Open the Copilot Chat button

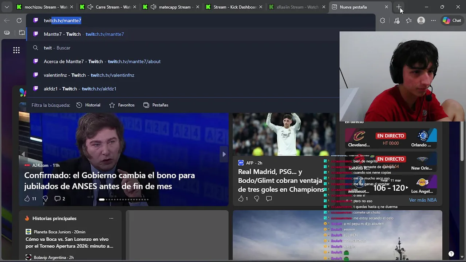coord(452,20)
